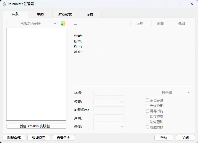Expand the 已激活的皮肤 dropdown
This screenshot has width=198, height=143.
point(32,24)
